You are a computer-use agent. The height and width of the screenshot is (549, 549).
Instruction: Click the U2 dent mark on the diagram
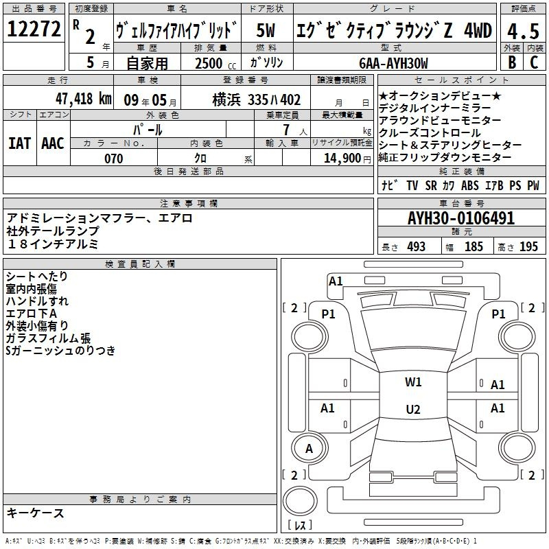point(413,410)
